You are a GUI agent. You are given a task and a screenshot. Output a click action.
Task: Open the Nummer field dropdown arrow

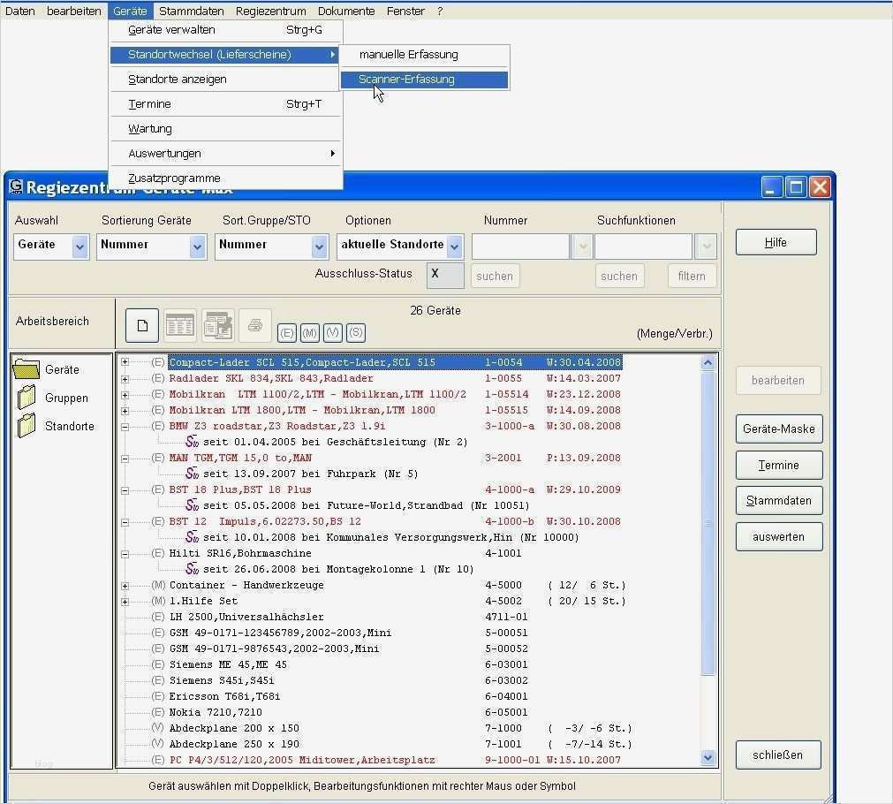point(582,247)
